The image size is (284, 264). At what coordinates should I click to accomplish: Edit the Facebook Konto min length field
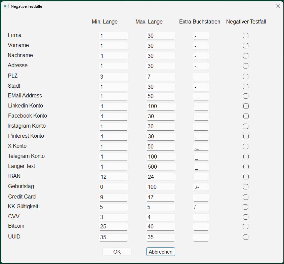(114, 117)
